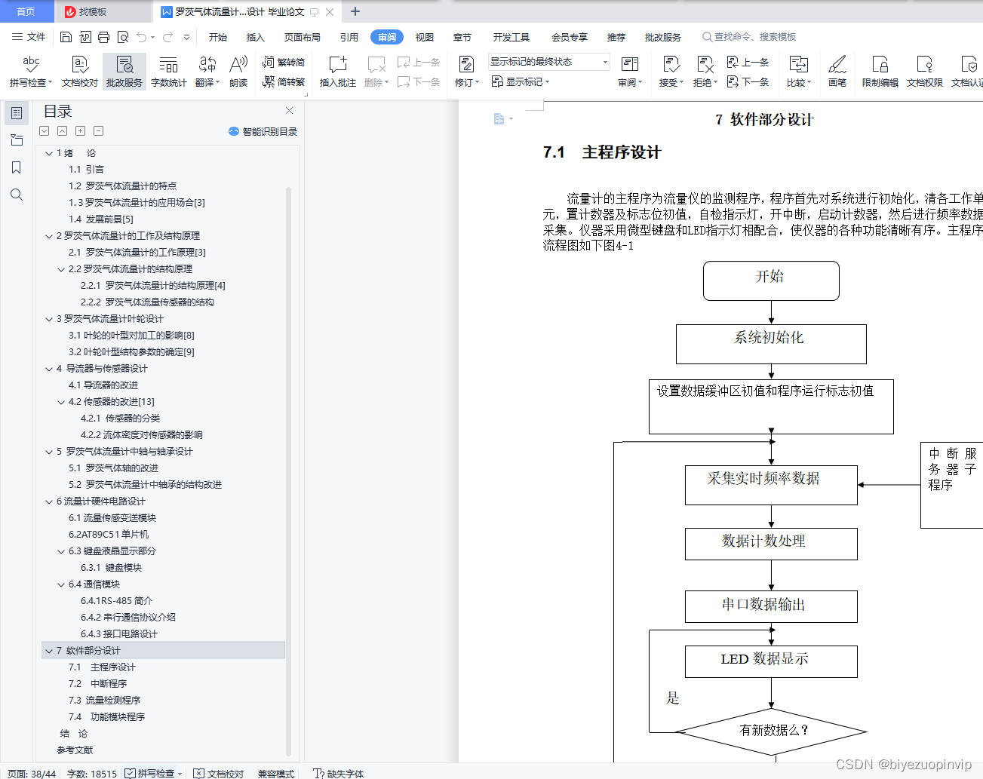Click the print icon in quick access toolbar
The image size is (983, 779).
click(x=103, y=37)
